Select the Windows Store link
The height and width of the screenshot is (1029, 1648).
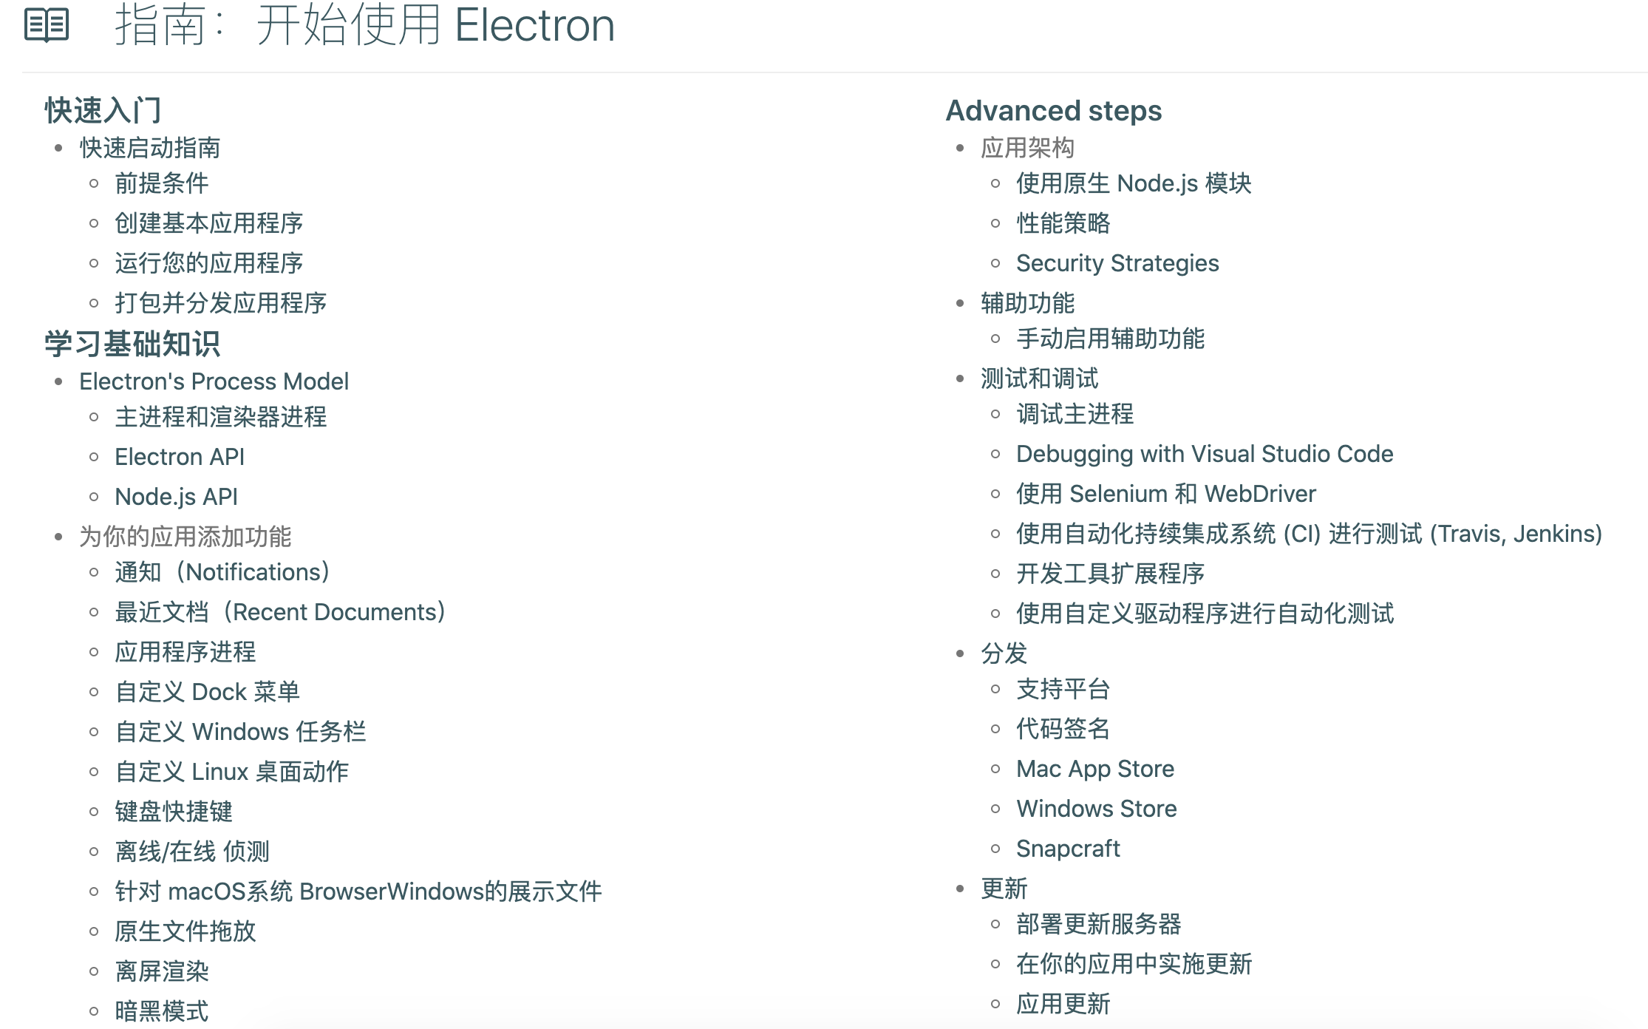click(x=1097, y=809)
